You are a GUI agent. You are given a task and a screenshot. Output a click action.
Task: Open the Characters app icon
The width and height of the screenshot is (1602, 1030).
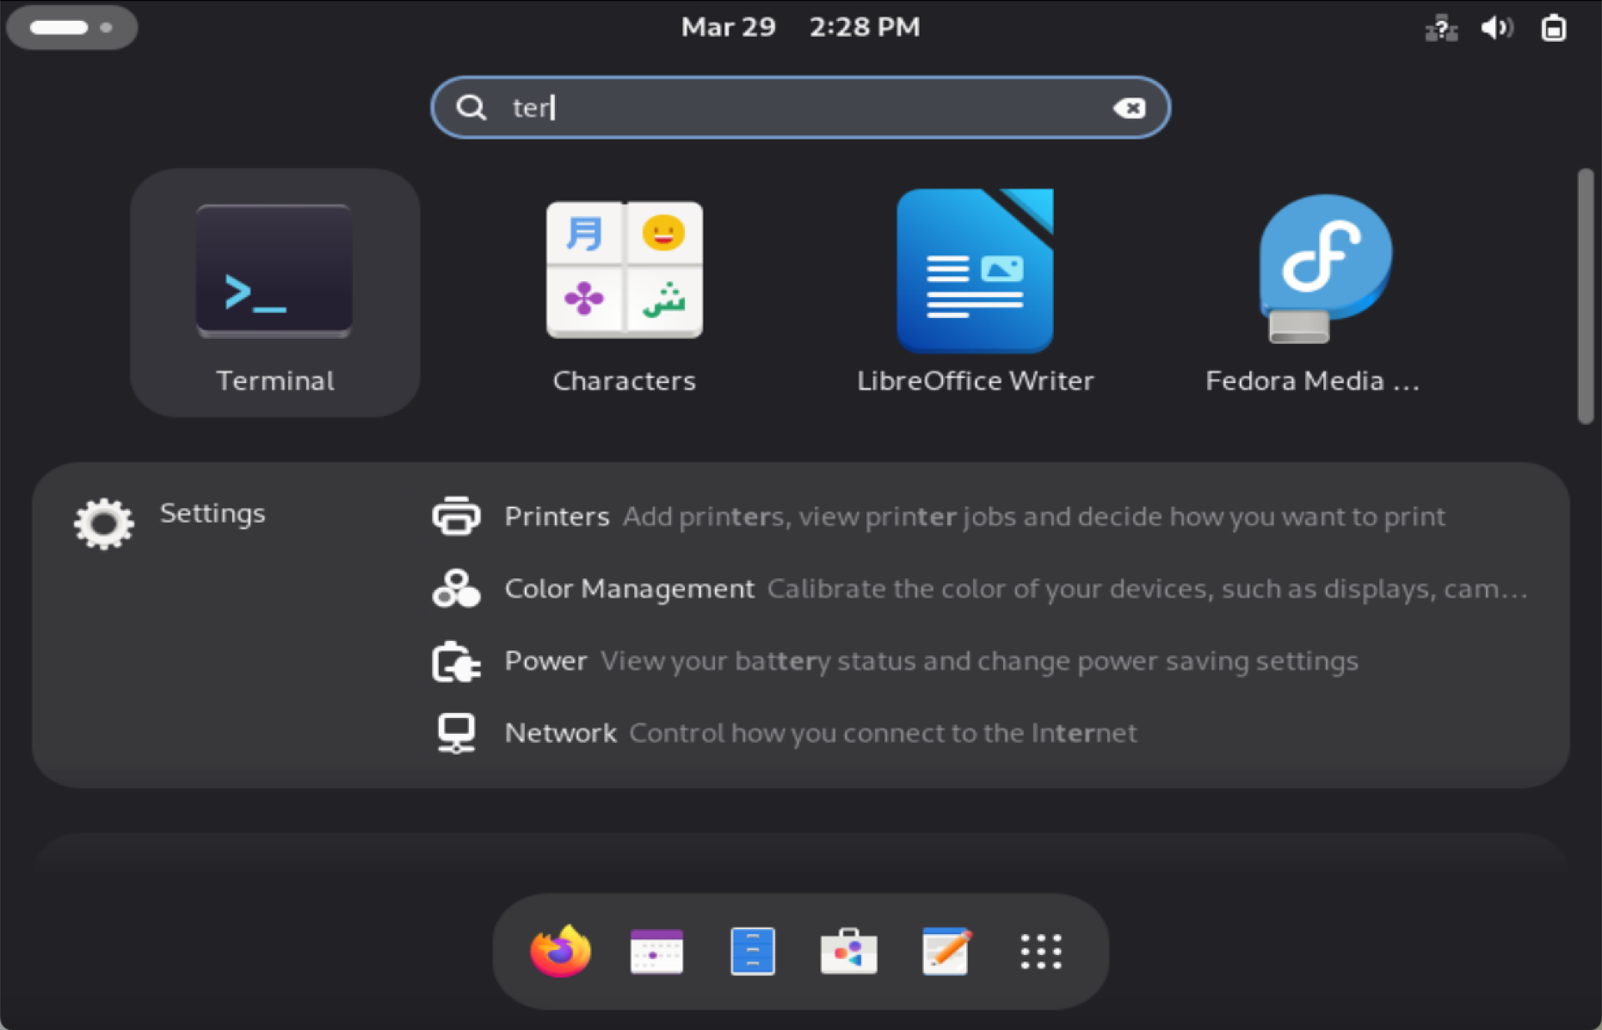[x=624, y=270]
